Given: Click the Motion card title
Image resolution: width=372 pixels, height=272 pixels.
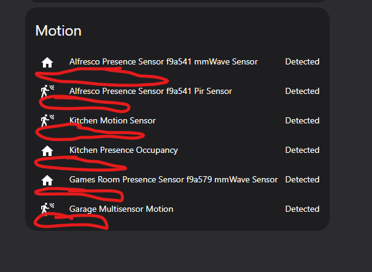Looking at the screenshot, I should (x=58, y=31).
